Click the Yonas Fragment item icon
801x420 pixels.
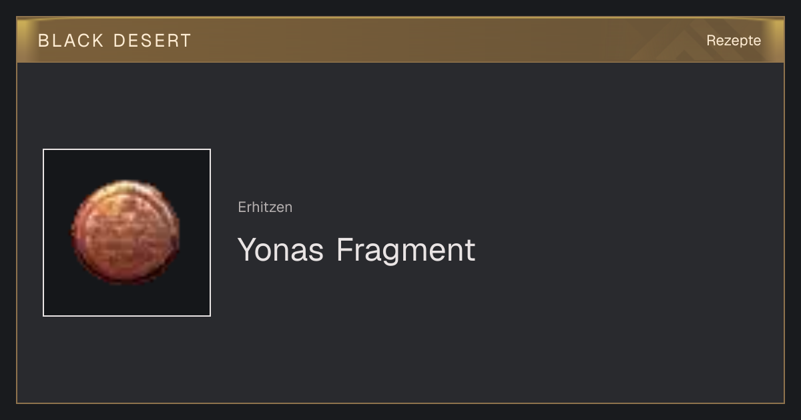point(127,233)
